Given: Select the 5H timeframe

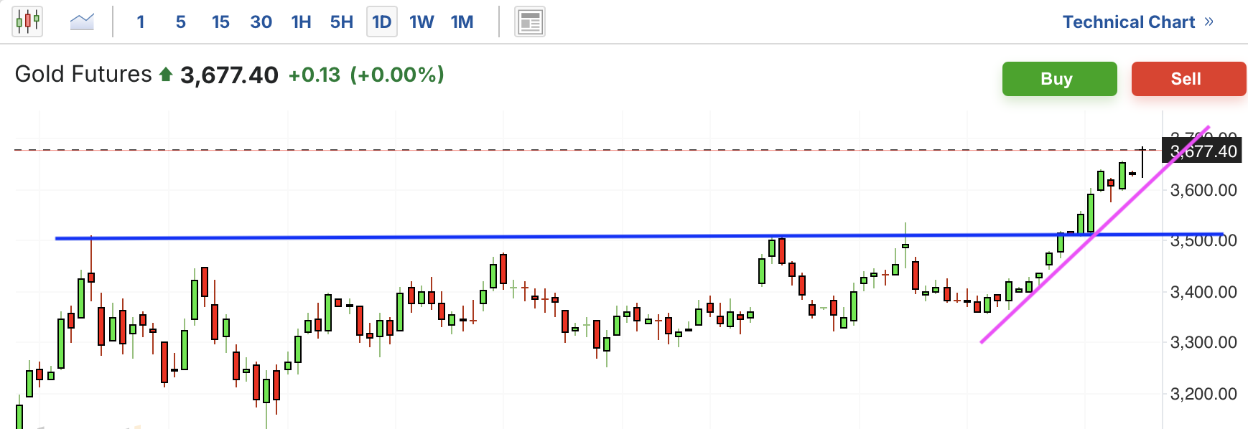Looking at the screenshot, I should tap(342, 22).
